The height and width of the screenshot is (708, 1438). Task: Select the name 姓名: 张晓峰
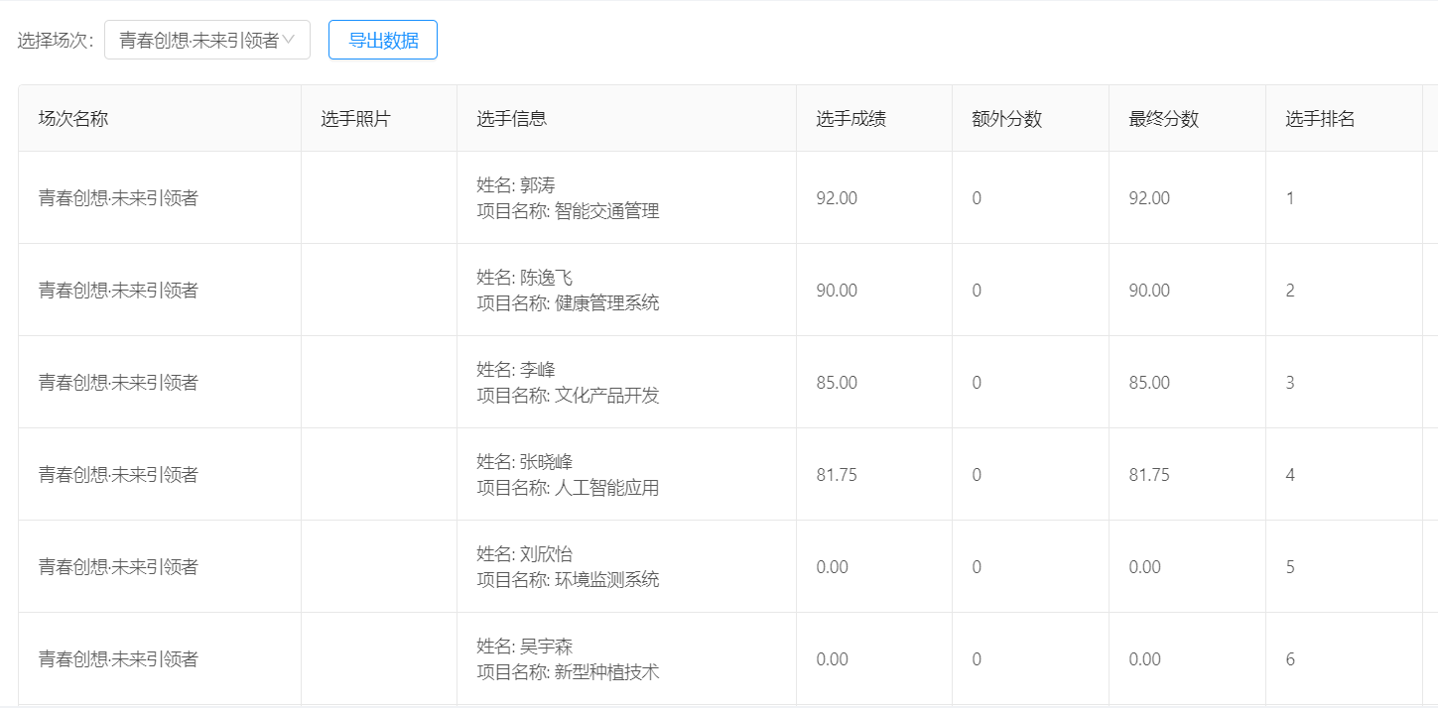[x=525, y=462]
